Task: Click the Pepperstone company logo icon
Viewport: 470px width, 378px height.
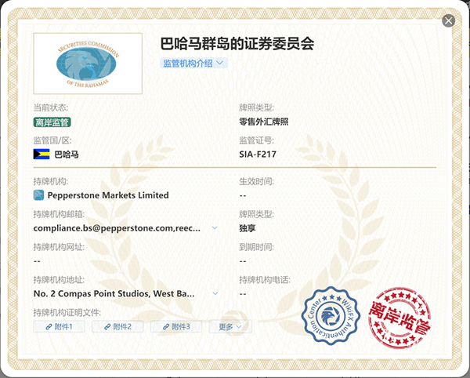Action: (38, 194)
